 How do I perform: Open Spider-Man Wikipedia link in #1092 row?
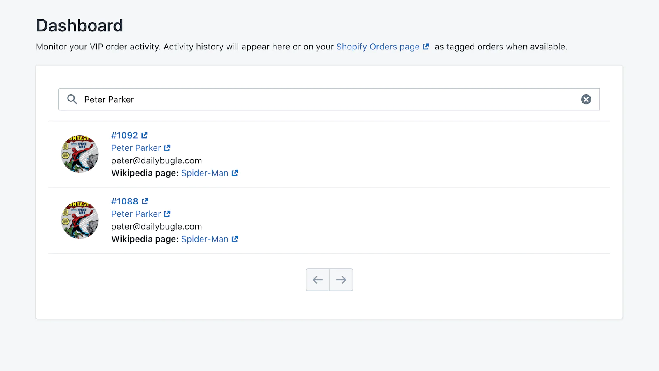click(x=205, y=173)
